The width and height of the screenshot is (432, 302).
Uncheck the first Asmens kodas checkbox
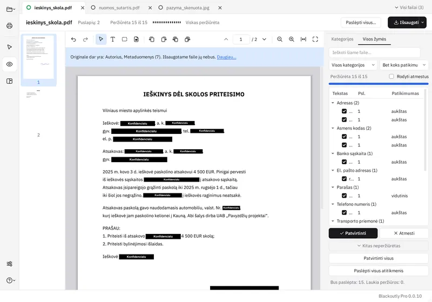tap(344, 136)
